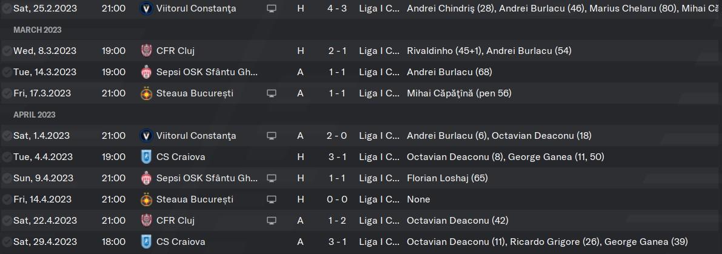
Task: Collapse the MARCH 2023 month header
Action: [x=38, y=30]
